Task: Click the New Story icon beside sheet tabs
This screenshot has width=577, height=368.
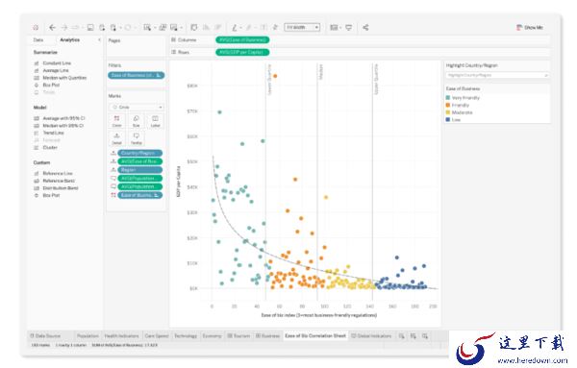Action: [425, 336]
